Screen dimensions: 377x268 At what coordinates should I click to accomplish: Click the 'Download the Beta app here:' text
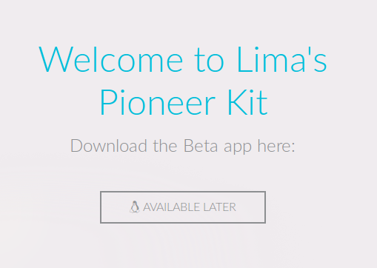coord(183,147)
